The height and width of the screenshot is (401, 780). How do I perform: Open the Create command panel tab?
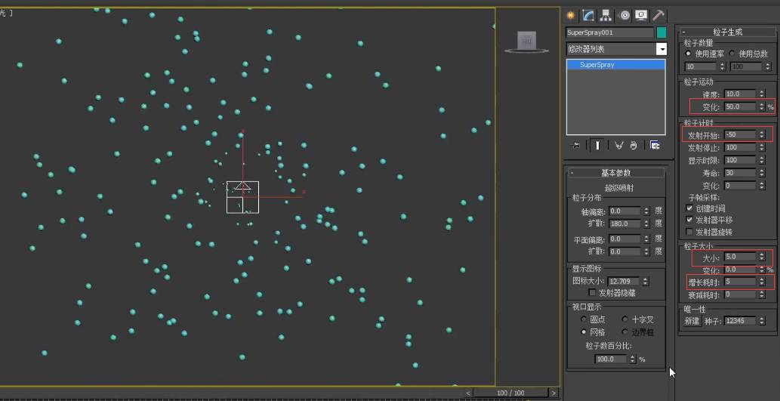tap(571, 15)
